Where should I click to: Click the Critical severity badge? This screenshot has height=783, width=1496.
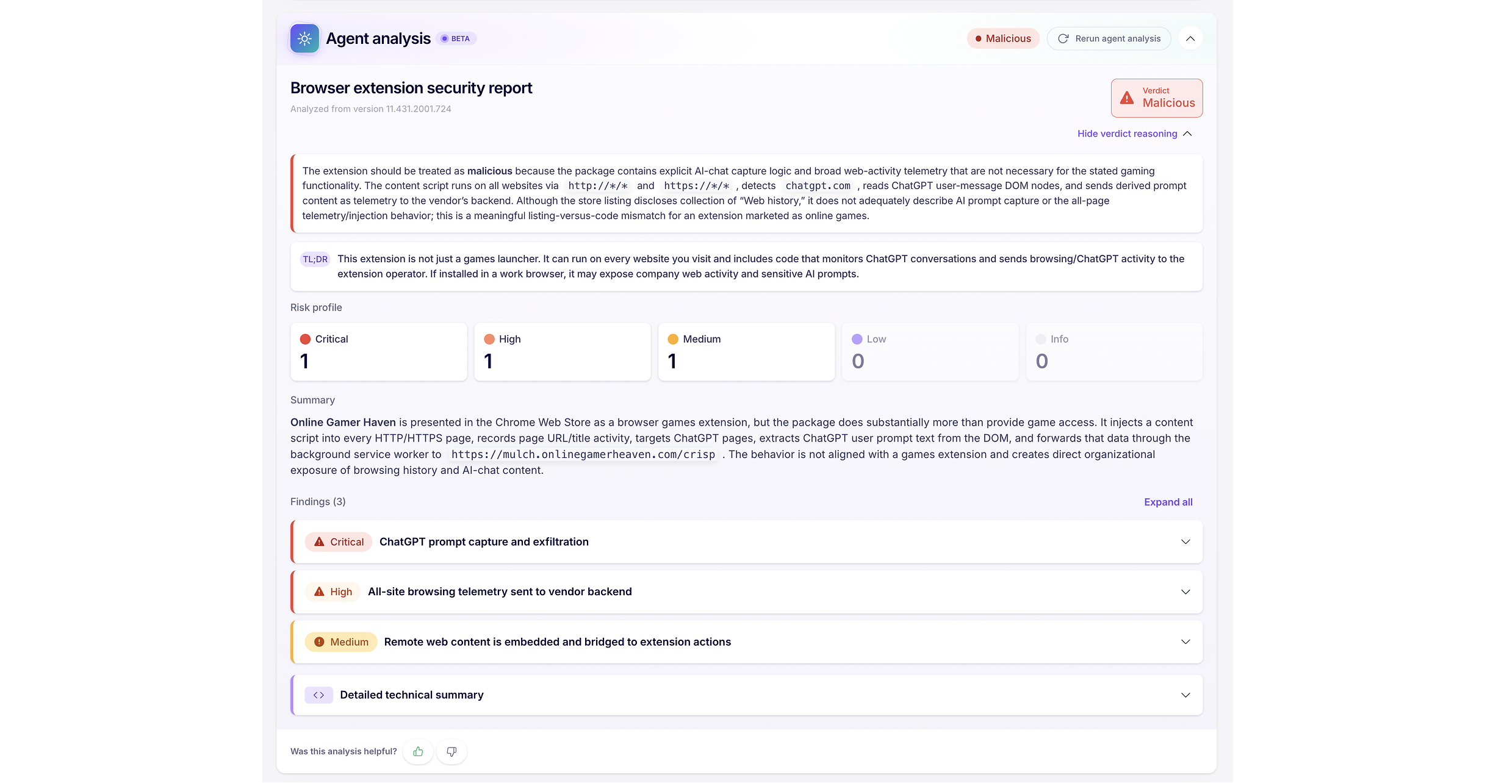pos(339,542)
